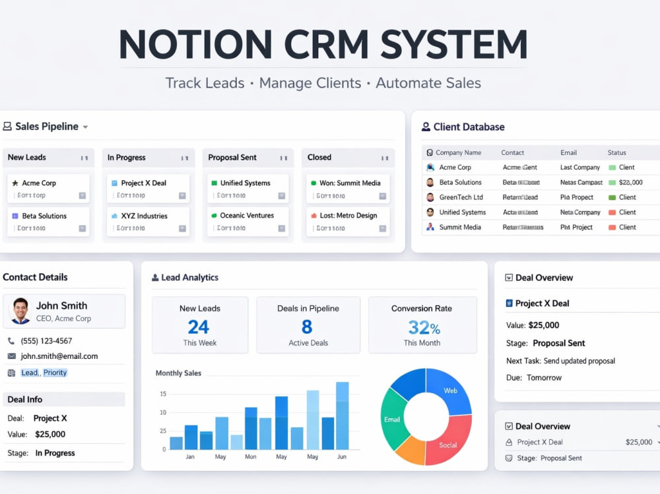Click the email envelope icon in Contact Details
The width and height of the screenshot is (660, 494).
click(x=12, y=356)
